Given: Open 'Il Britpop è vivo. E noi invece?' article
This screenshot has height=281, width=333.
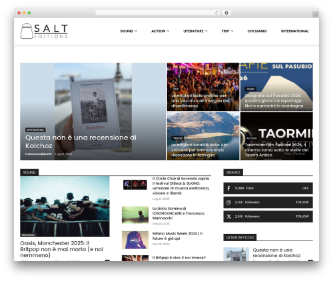Looking at the screenshot, I should click(x=179, y=258).
